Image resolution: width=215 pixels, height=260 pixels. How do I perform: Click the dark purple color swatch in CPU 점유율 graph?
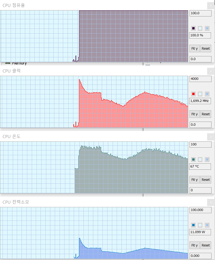[193, 29]
